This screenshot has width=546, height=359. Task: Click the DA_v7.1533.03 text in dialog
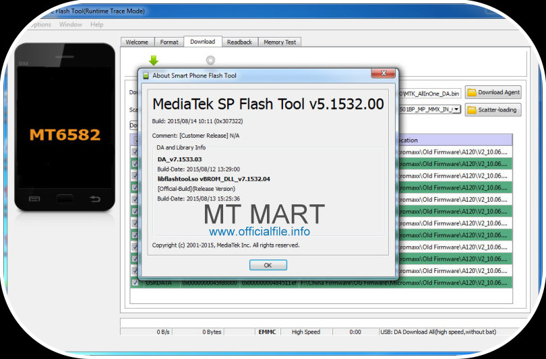180,159
